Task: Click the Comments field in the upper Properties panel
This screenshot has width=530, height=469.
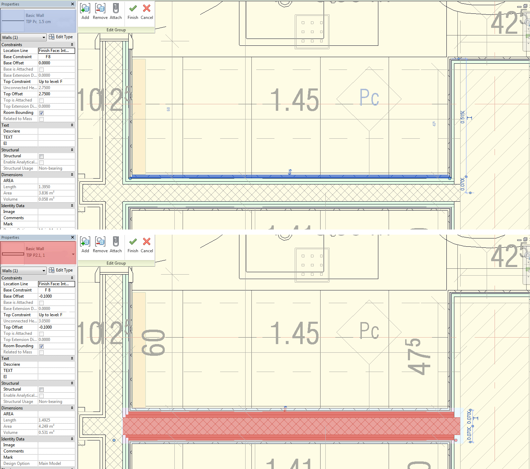Action: (56, 218)
